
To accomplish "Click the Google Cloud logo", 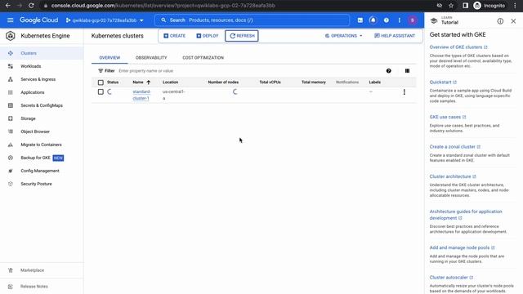I will [38, 20].
